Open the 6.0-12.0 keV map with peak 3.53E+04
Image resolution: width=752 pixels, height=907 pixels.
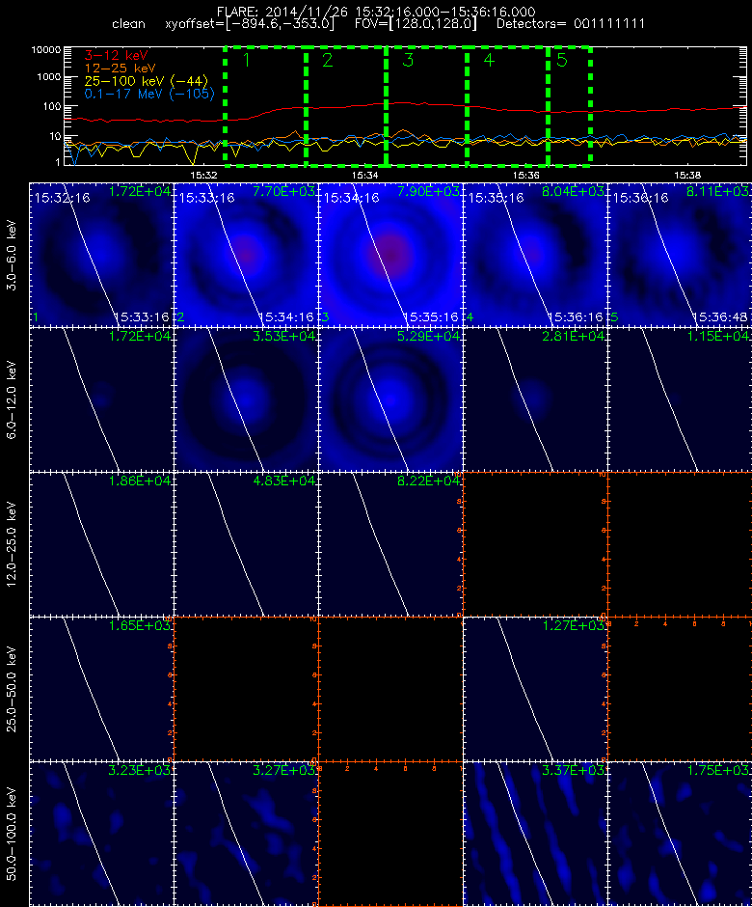pos(246,399)
